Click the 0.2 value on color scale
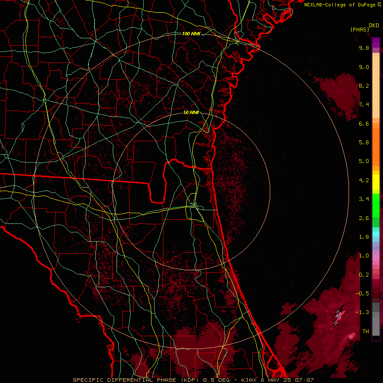The height and width of the screenshot is (383, 383). [x=364, y=275]
